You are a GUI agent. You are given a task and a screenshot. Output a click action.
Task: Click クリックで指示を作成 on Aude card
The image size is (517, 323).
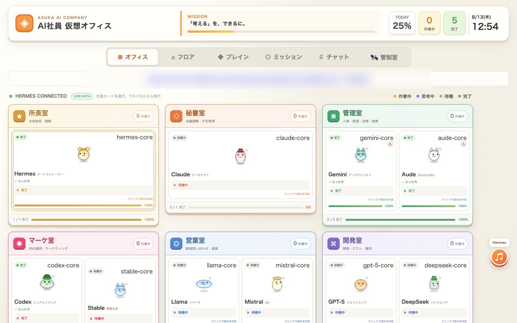454,200
